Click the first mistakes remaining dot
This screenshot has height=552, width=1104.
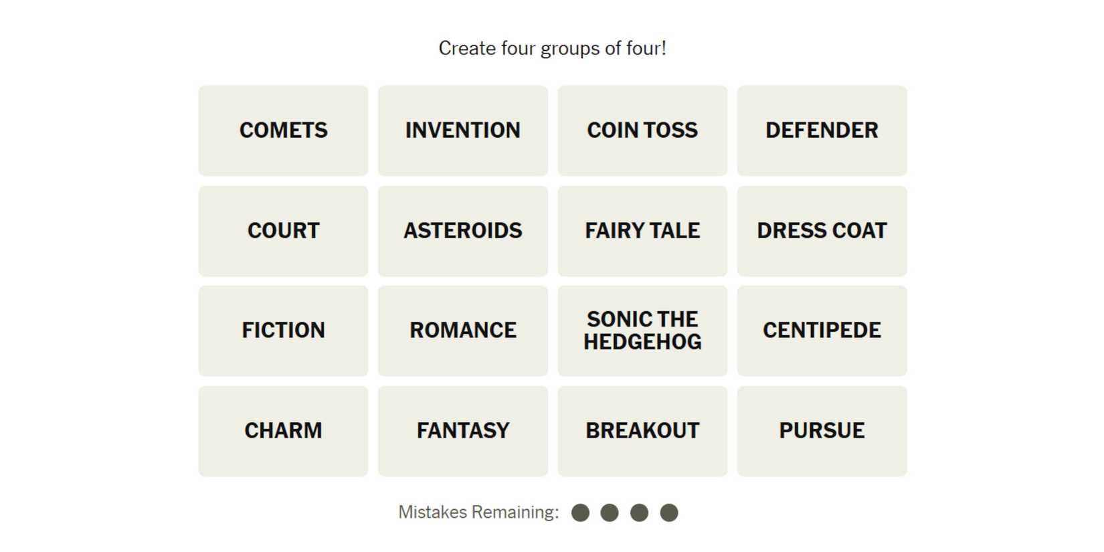pos(580,513)
